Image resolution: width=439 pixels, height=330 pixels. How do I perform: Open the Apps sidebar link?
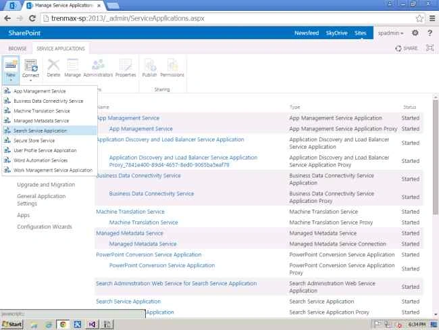point(23,215)
